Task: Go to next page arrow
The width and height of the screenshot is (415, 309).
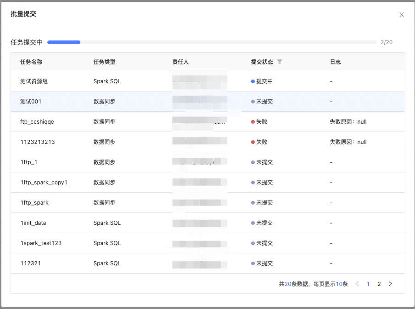Action: [390, 284]
